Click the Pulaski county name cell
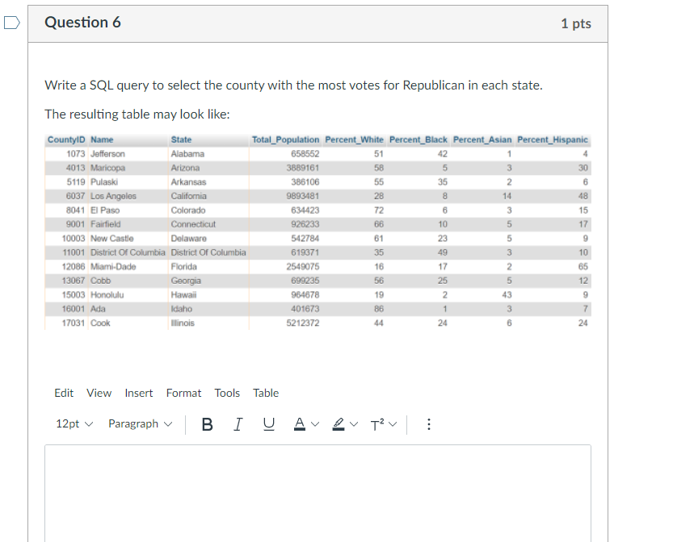The width and height of the screenshot is (694, 542). (104, 182)
